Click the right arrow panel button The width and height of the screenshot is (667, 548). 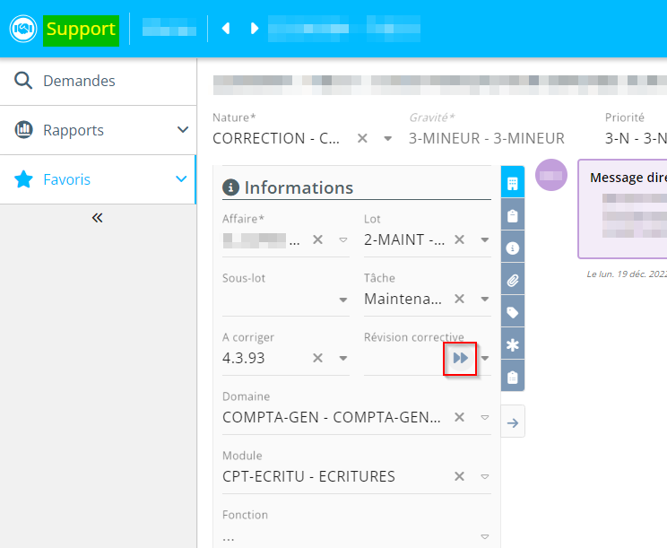tap(513, 422)
